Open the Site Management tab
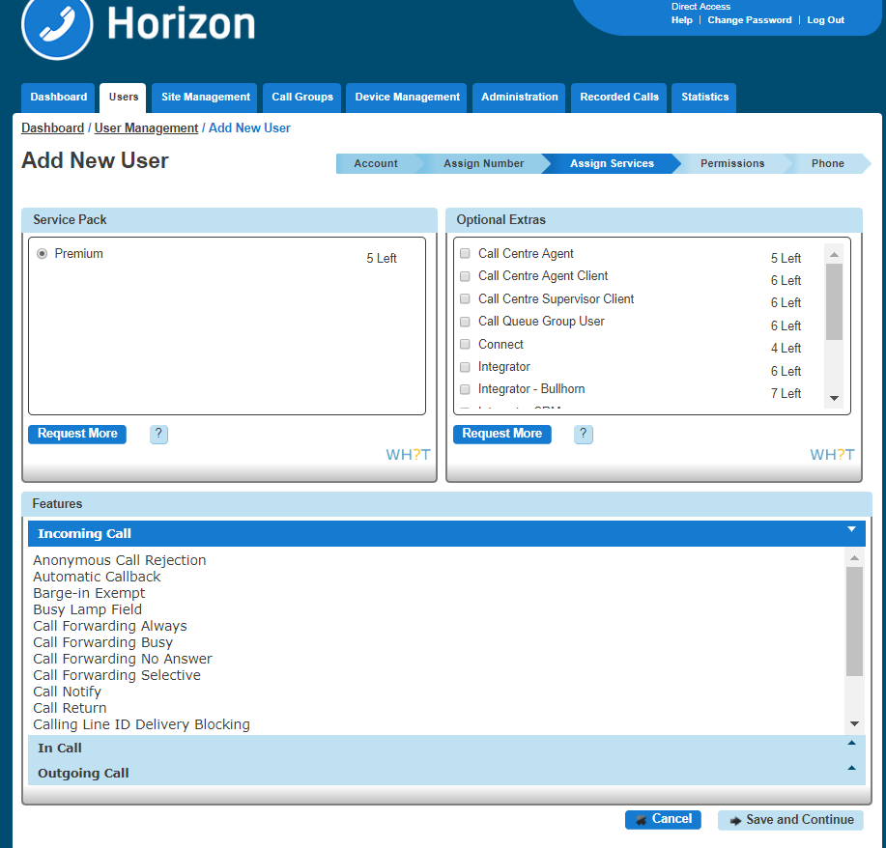886x848 pixels. point(205,98)
